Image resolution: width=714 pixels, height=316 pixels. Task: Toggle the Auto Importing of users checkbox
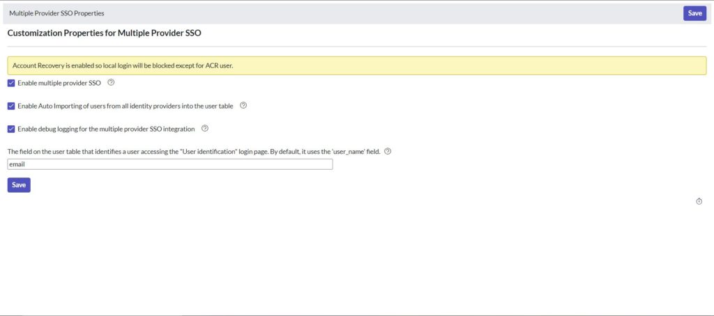(x=11, y=106)
